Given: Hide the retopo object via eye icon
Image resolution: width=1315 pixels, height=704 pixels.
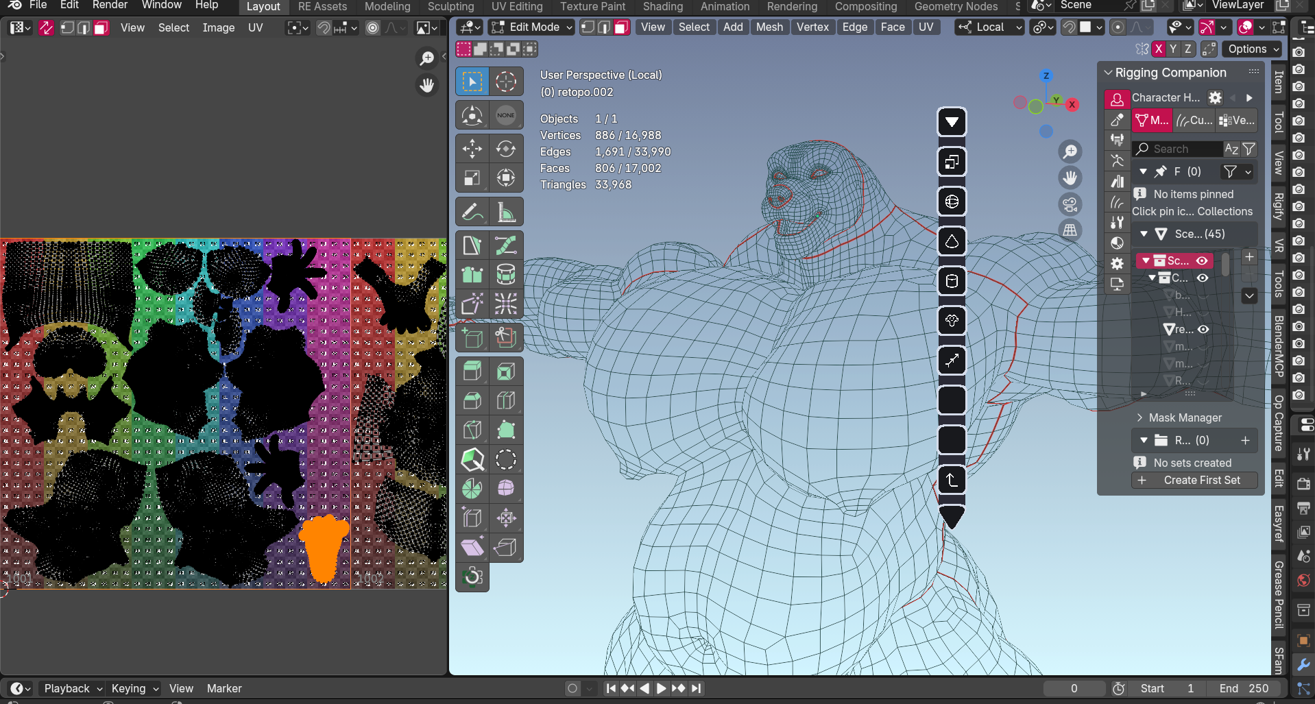Looking at the screenshot, I should pyautogui.click(x=1203, y=330).
